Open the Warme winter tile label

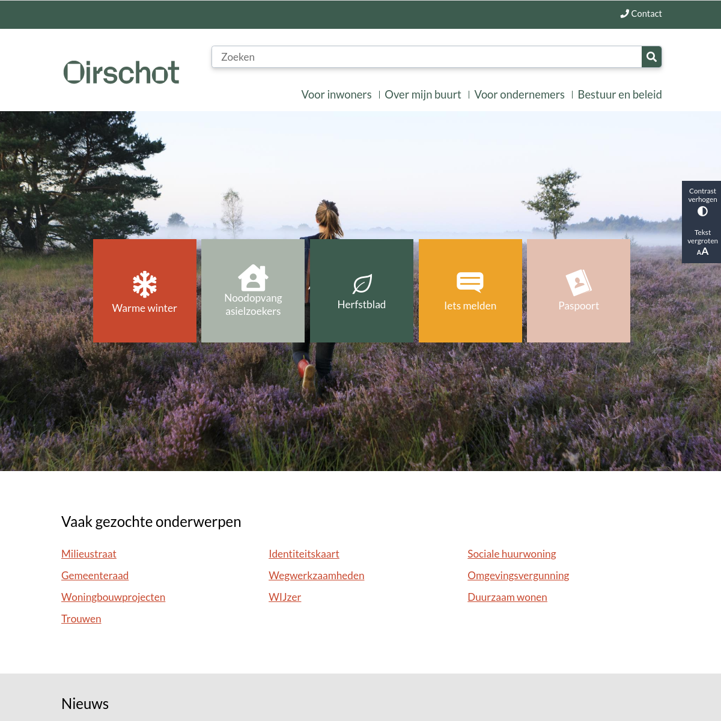tap(145, 308)
